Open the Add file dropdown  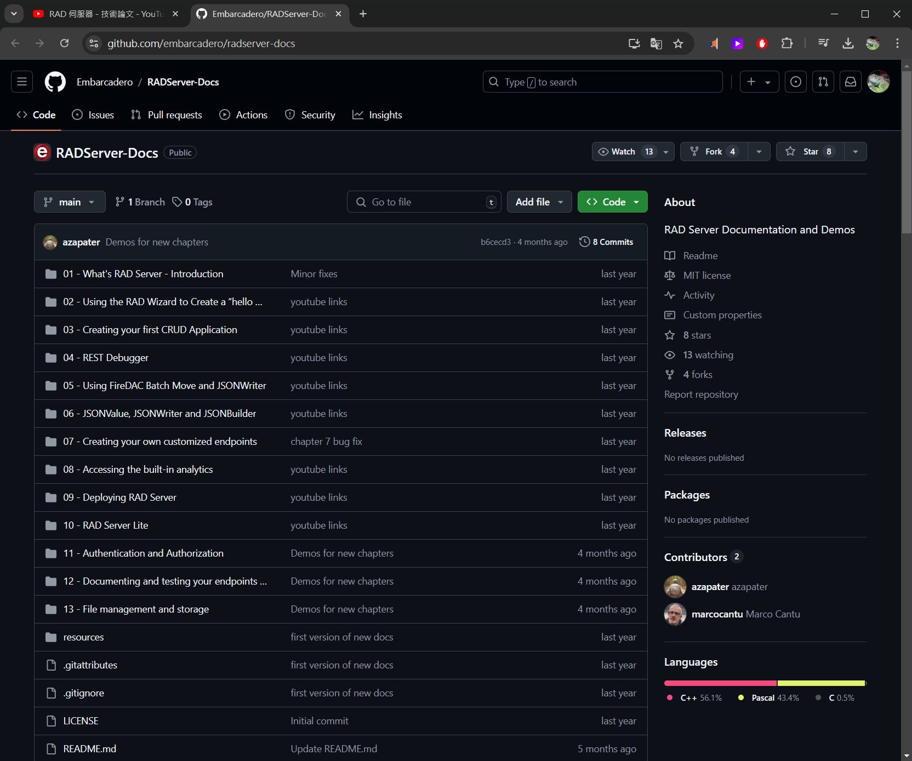pos(539,202)
